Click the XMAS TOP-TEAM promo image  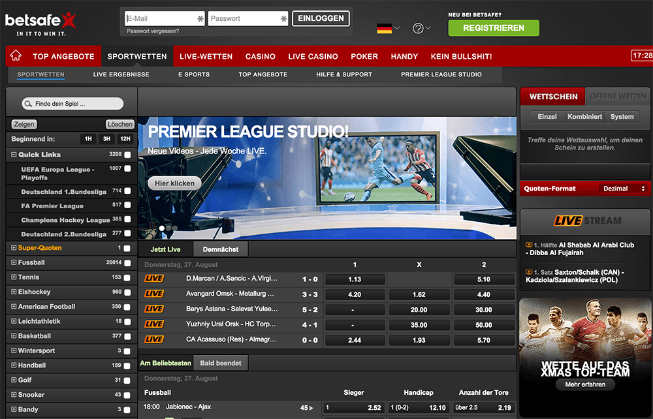pyautogui.click(x=585, y=358)
